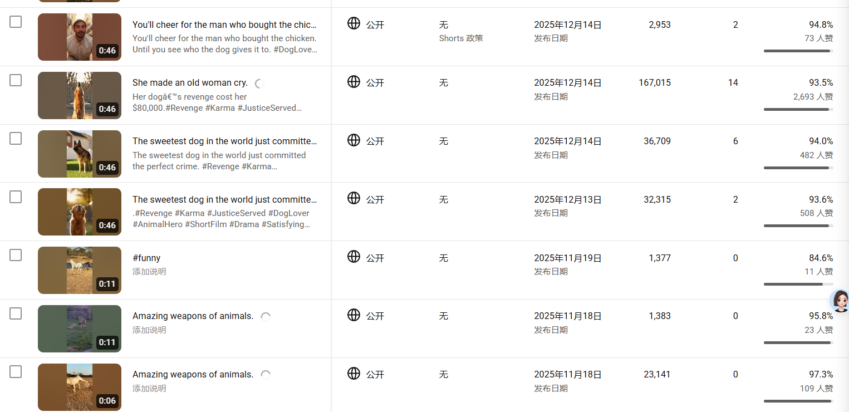849x412 pixels.
Task: Click the globe icon for the 1,383-view video
Action: point(354,315)
